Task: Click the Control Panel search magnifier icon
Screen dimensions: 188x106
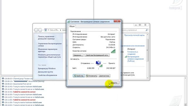Action: [x=147, y=30]
